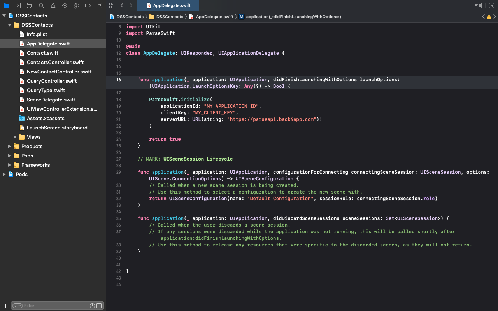Click the "https://parseapi.back4app.com" URL string
Image resolution: width=498 pixels, height=311 pixels.
pos(272,119)
